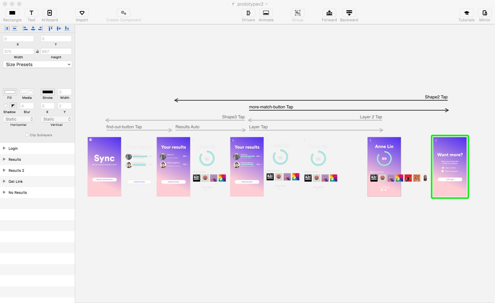Expand the No Results artboard layer

[x=4, y=192]
